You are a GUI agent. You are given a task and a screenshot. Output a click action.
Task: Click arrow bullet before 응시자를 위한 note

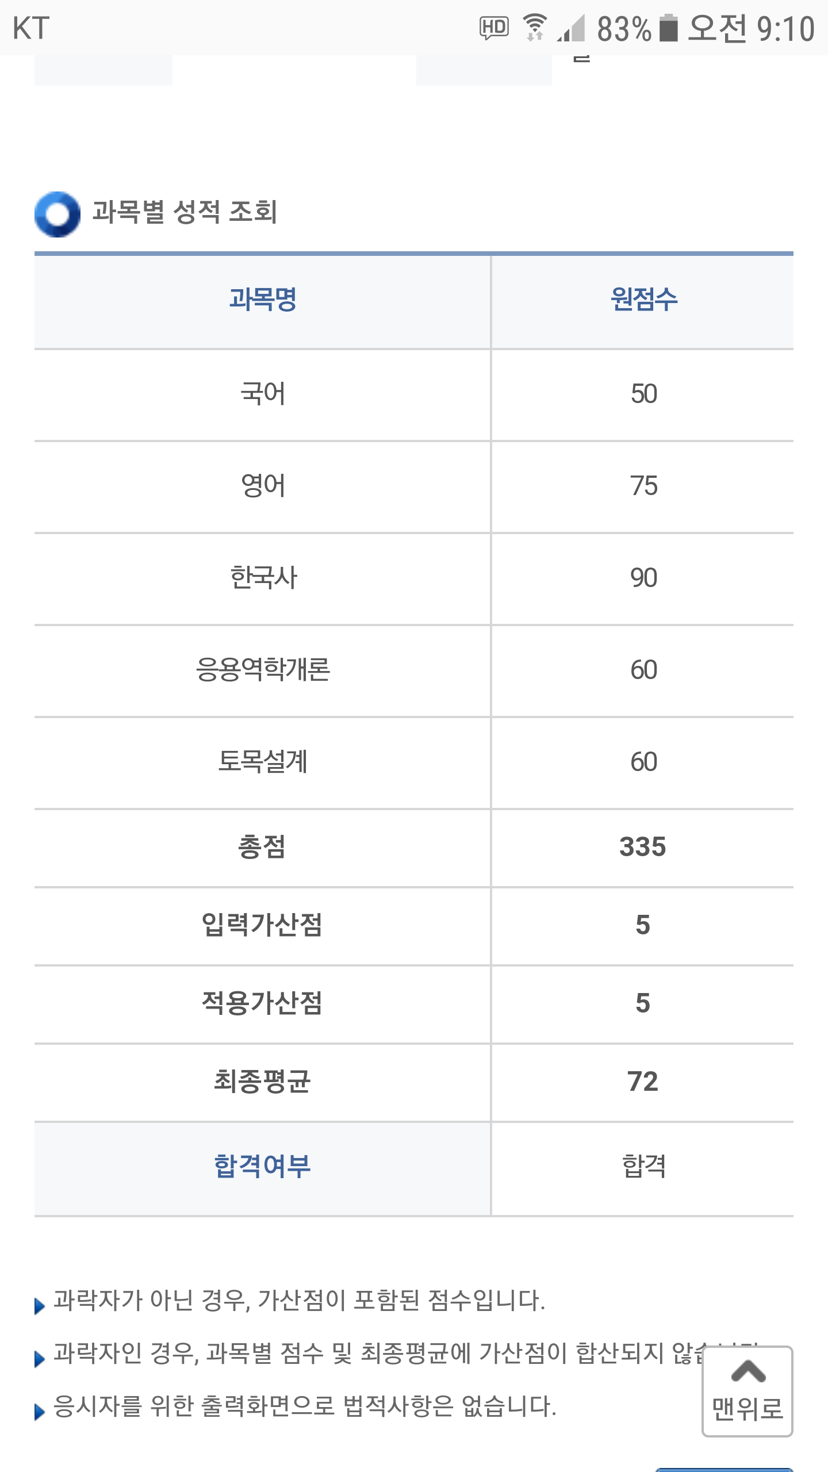(x=40, y=1412)
